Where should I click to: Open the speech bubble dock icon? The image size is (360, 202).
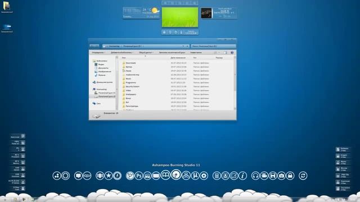78,176
